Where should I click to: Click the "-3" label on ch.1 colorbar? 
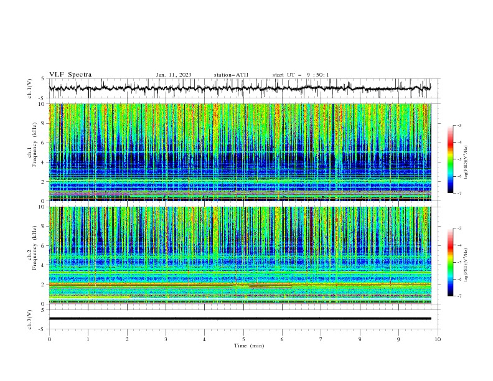point(459,125)
